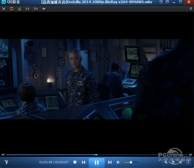The image size is (194, 168).
Task: Stop playback
Action: (x=75, y=162)
